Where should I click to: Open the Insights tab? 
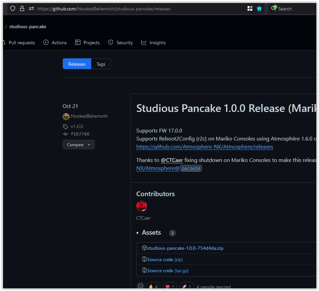pos(153,43)
